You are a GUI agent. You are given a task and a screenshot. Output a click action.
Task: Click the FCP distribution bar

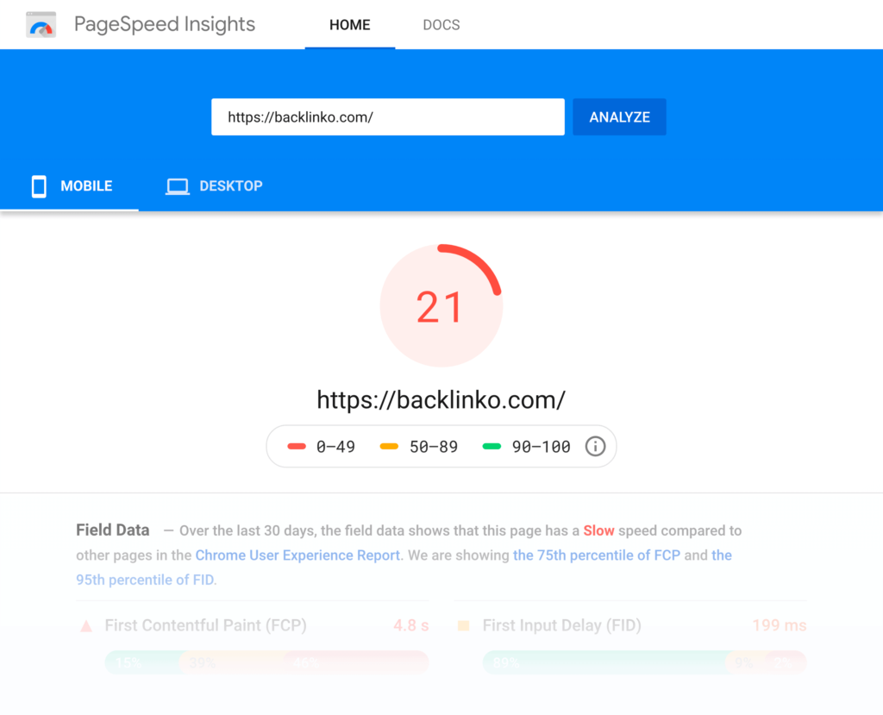click(266, 662)
